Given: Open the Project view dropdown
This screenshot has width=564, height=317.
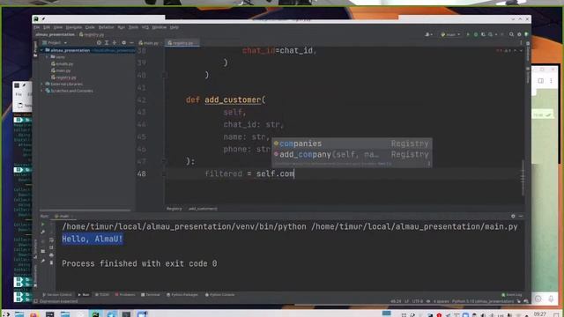Looking at the screenshot, I should pyautogui.click(x=55, y=43).
